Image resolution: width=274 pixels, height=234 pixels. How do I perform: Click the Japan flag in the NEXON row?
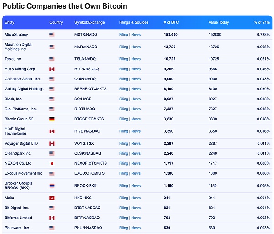[52, 163]
